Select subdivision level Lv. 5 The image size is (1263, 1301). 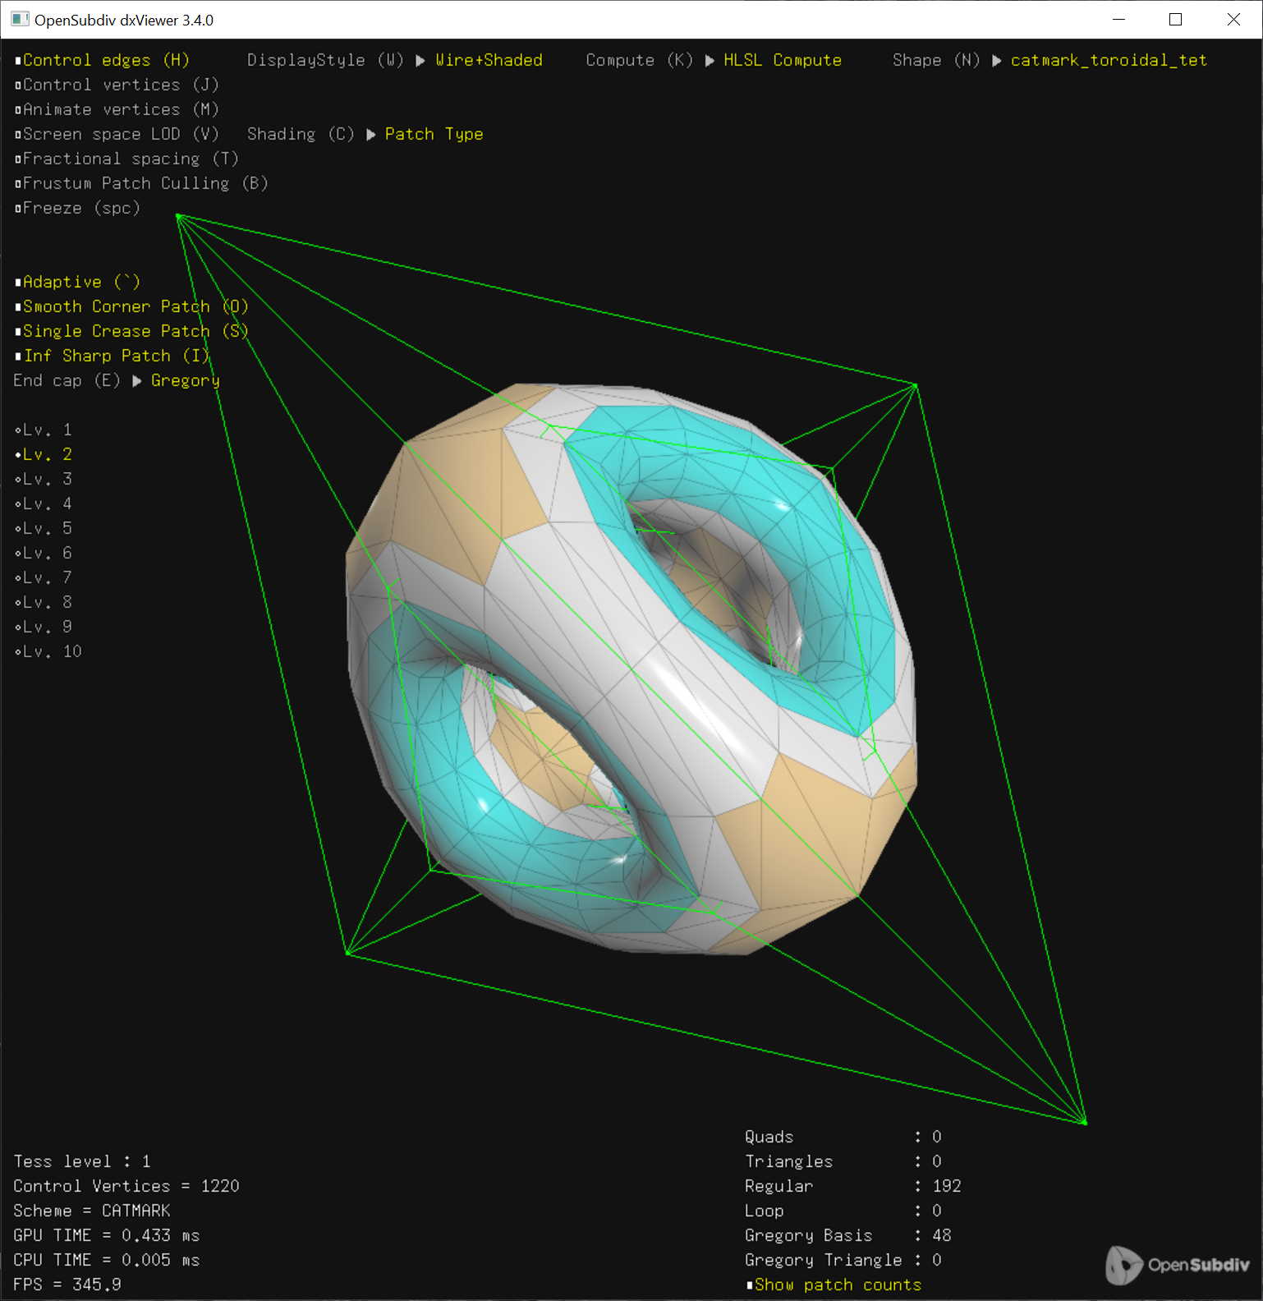pyautogui.click(x=44, y=528)
